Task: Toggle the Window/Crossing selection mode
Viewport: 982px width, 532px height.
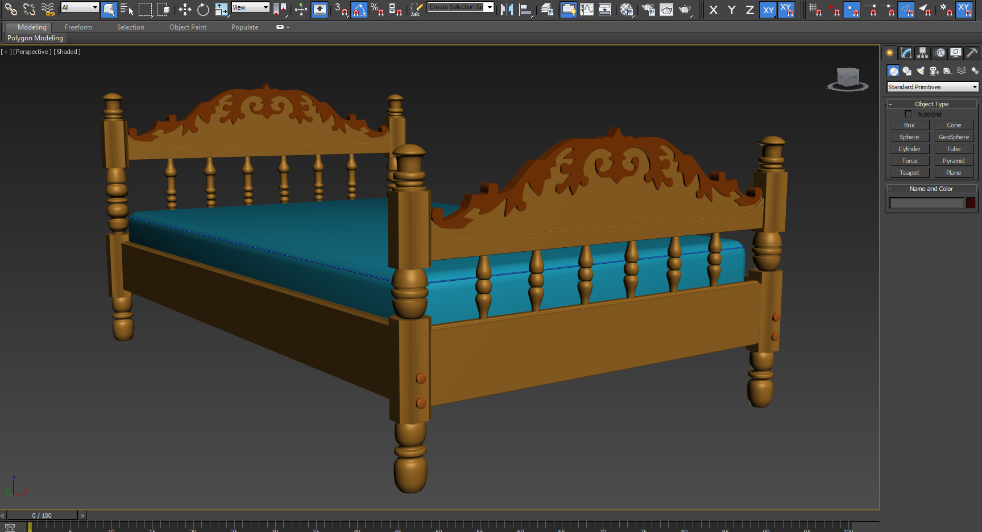Action: coord(163,9)
